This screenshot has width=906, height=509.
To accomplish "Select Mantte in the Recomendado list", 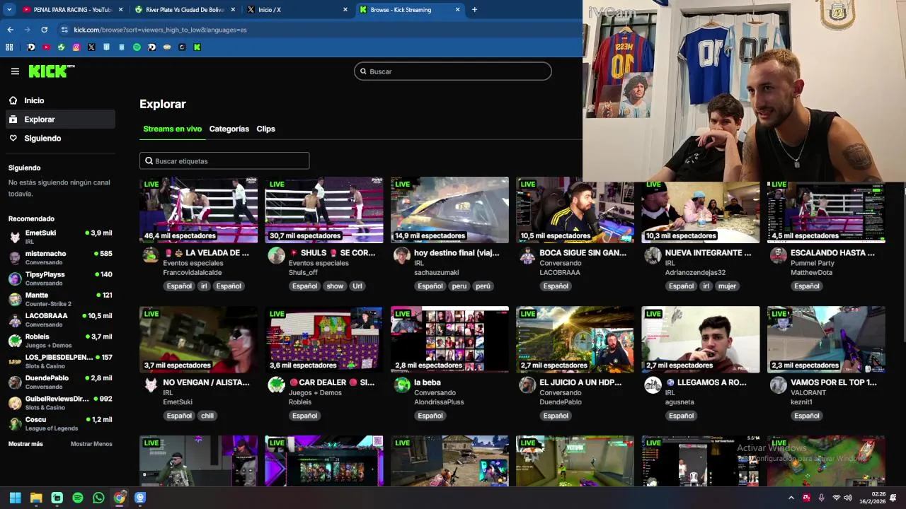I will [x=60, y=299].
